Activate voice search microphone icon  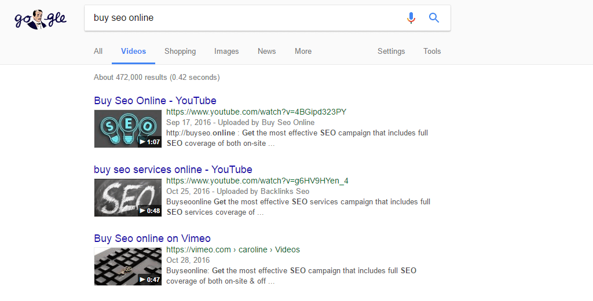[411, 18]
